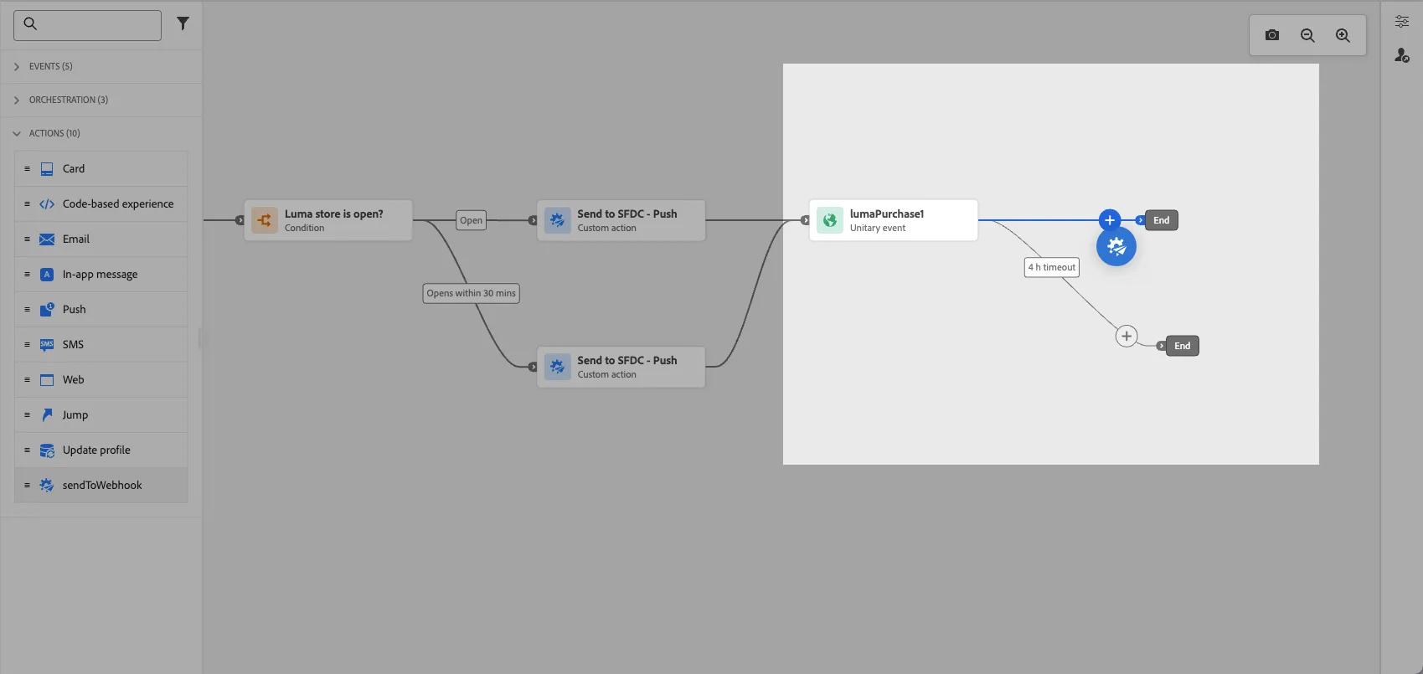This screenshot has width=1423, height=674.
Task: Select the In-app message label
Action: (101, 275)
